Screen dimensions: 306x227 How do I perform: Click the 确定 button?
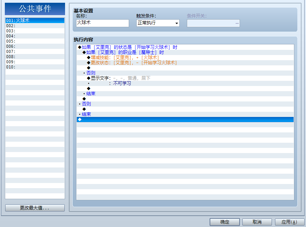point(225,222)
